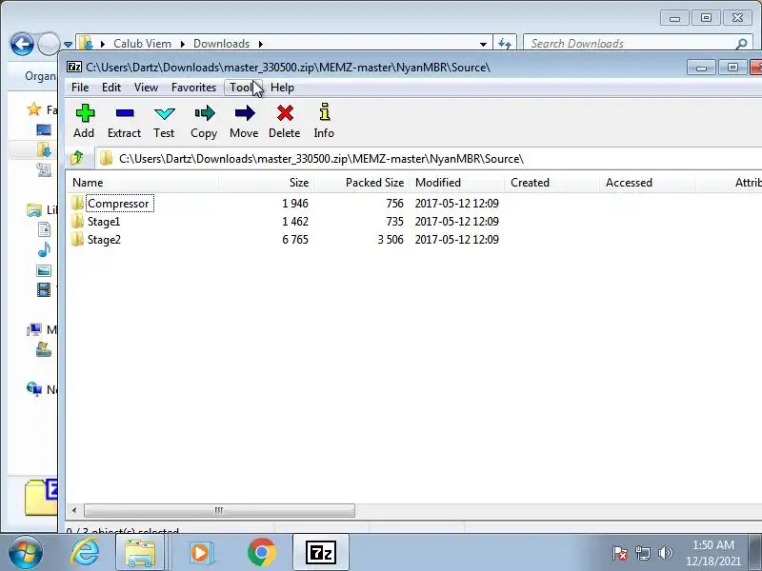Image resolution: width=762 pixels, height=571 pixels.
Task: Open the File menu
Action: [x=80, y=88]
